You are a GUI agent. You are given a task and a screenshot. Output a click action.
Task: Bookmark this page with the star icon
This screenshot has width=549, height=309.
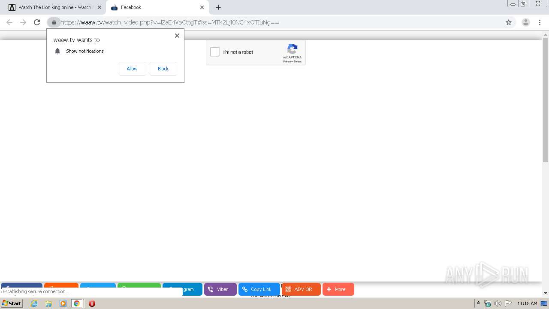coord(509,22)
